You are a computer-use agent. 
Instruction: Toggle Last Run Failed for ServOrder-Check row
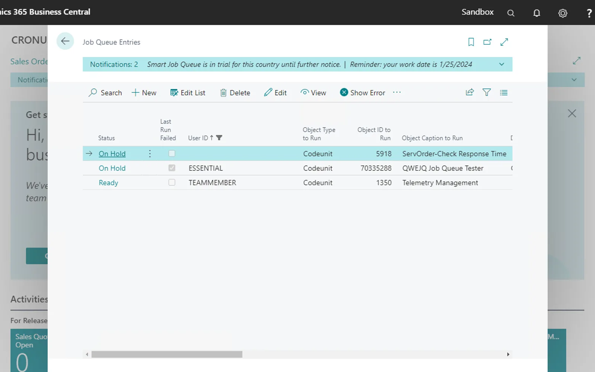point(172,153)
